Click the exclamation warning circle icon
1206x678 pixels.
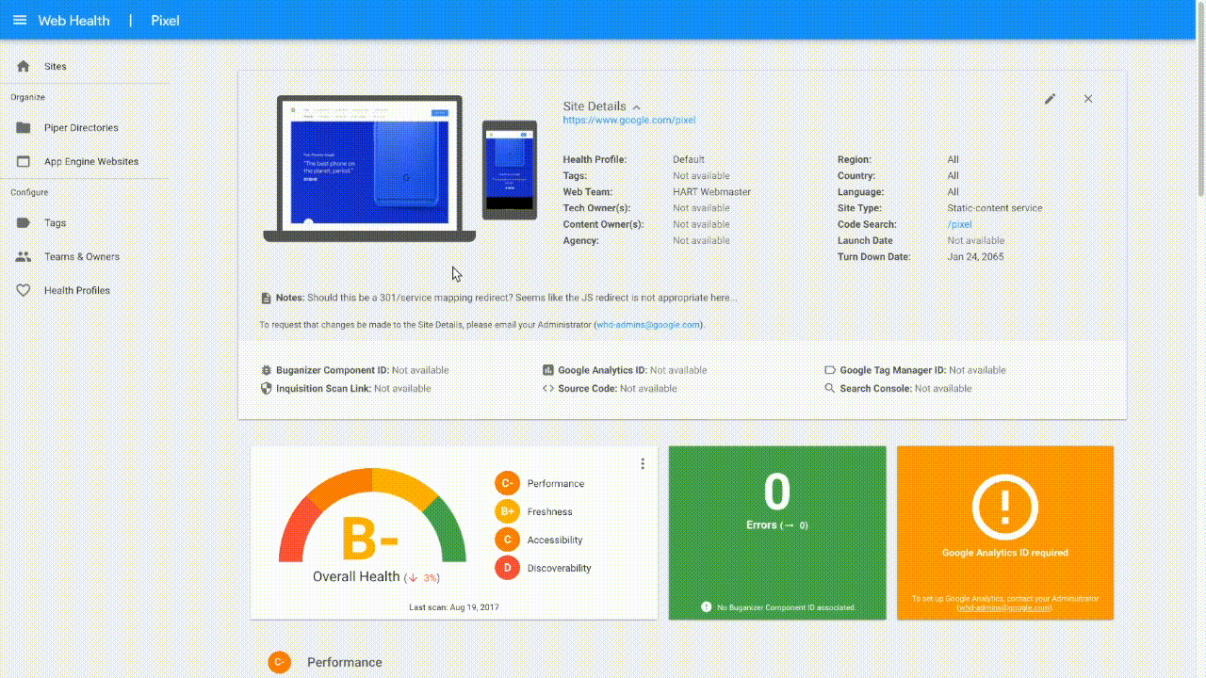coord(1005,507)
